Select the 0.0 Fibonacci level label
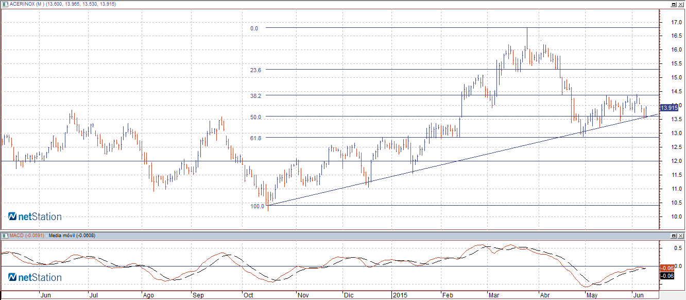686x300 pixels. point(254,28)
